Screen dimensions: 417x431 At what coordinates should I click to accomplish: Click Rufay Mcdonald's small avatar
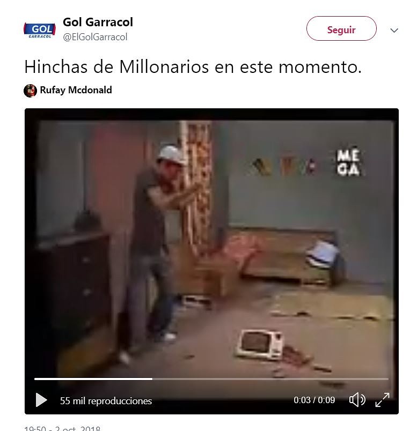[30, 91]
